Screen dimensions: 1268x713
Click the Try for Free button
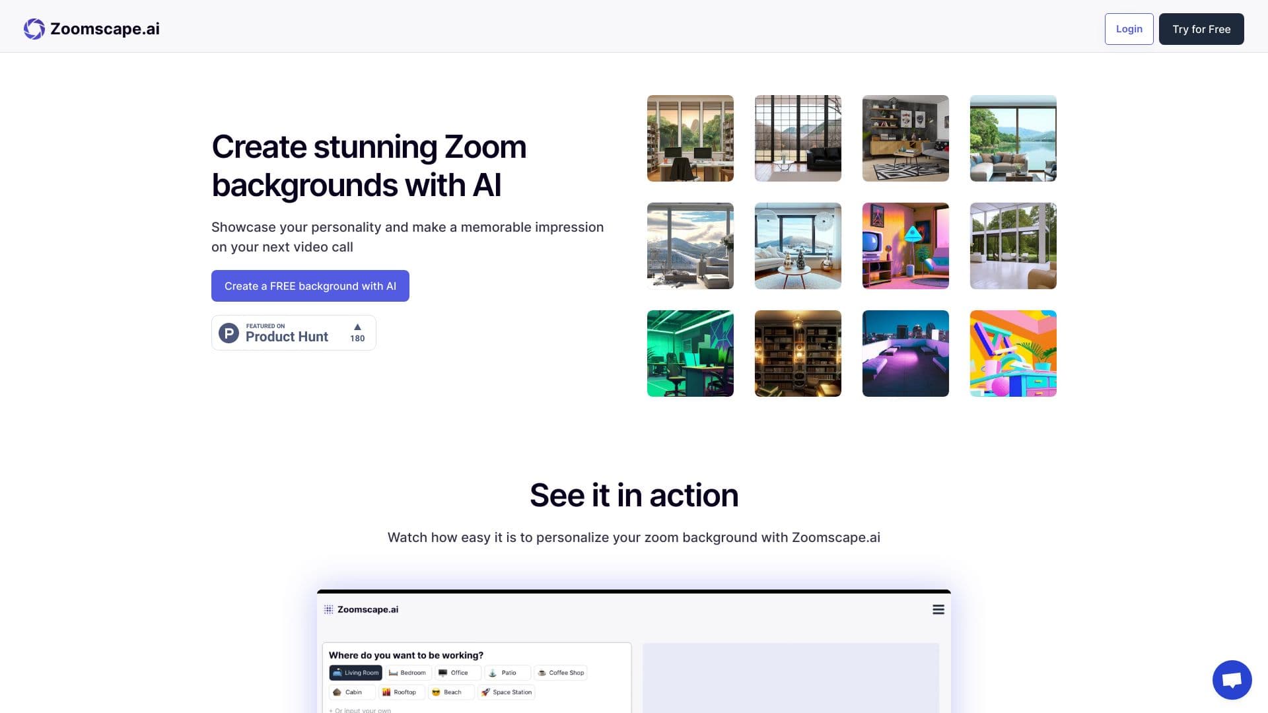[x=1201, y=29]
